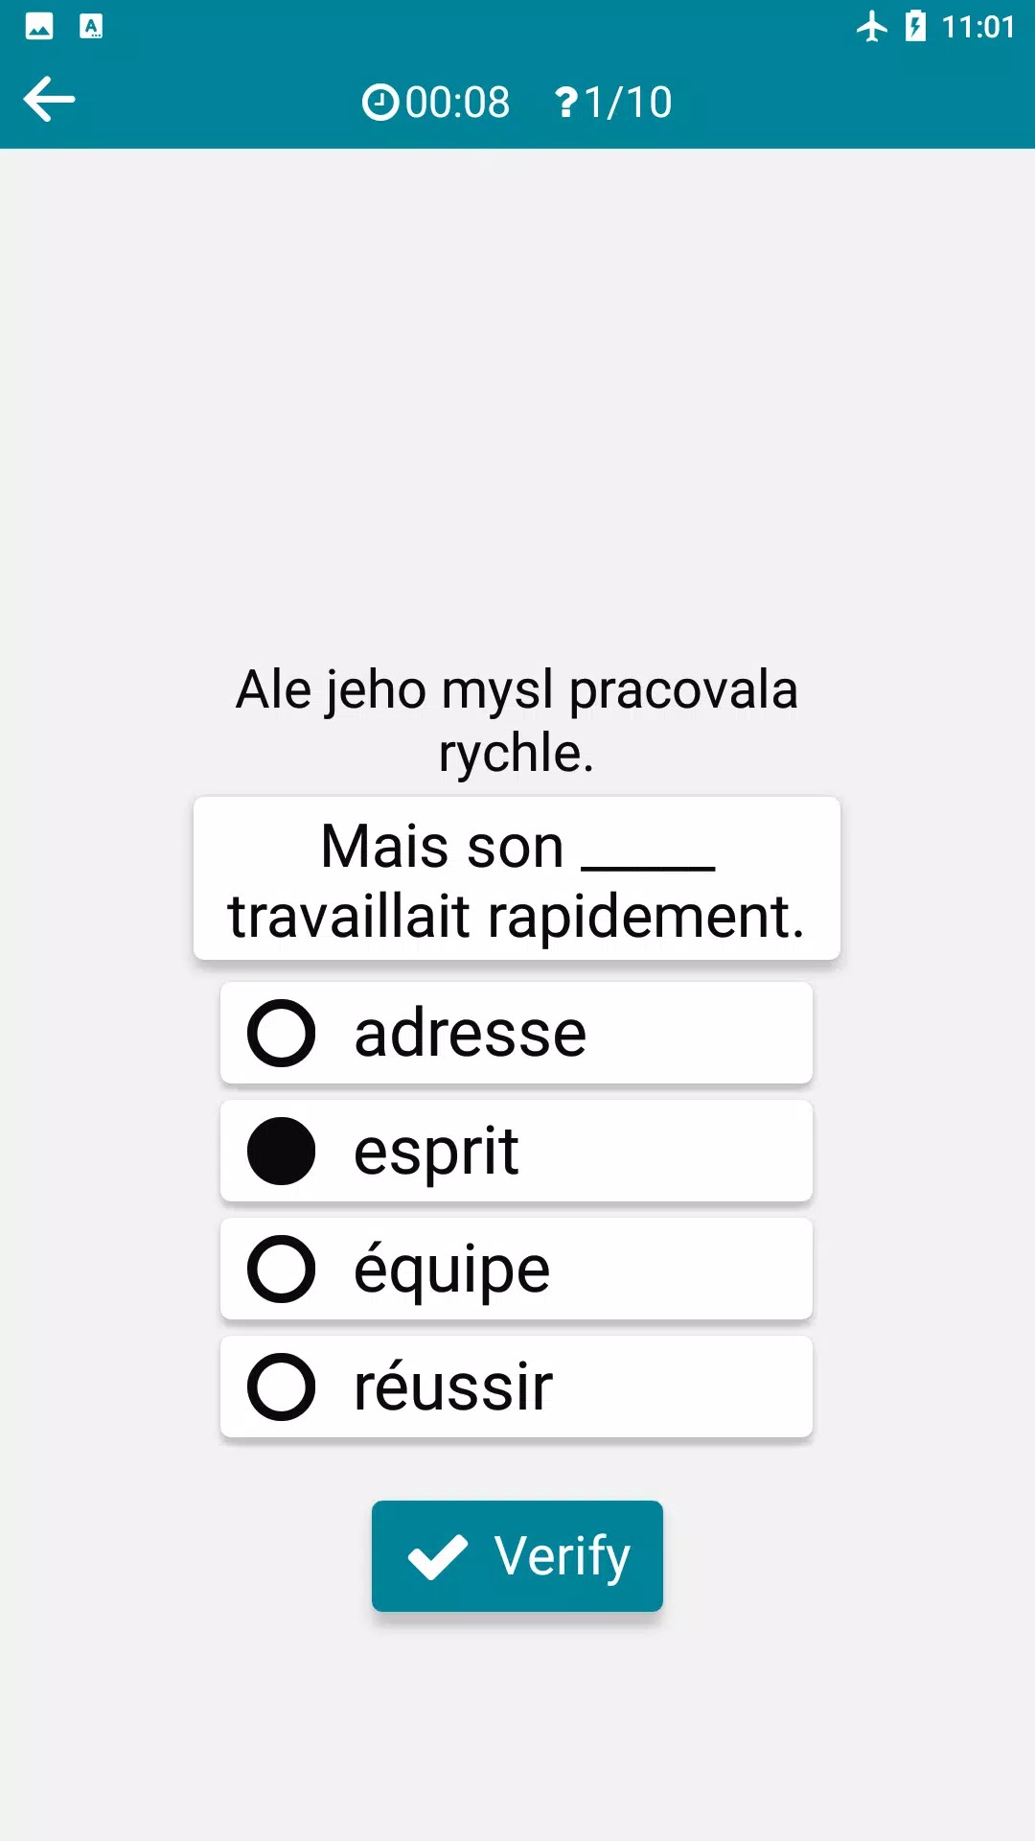Tap the 1/10 question counter
Viewport: 1035px width, 1841px height.
628,103
